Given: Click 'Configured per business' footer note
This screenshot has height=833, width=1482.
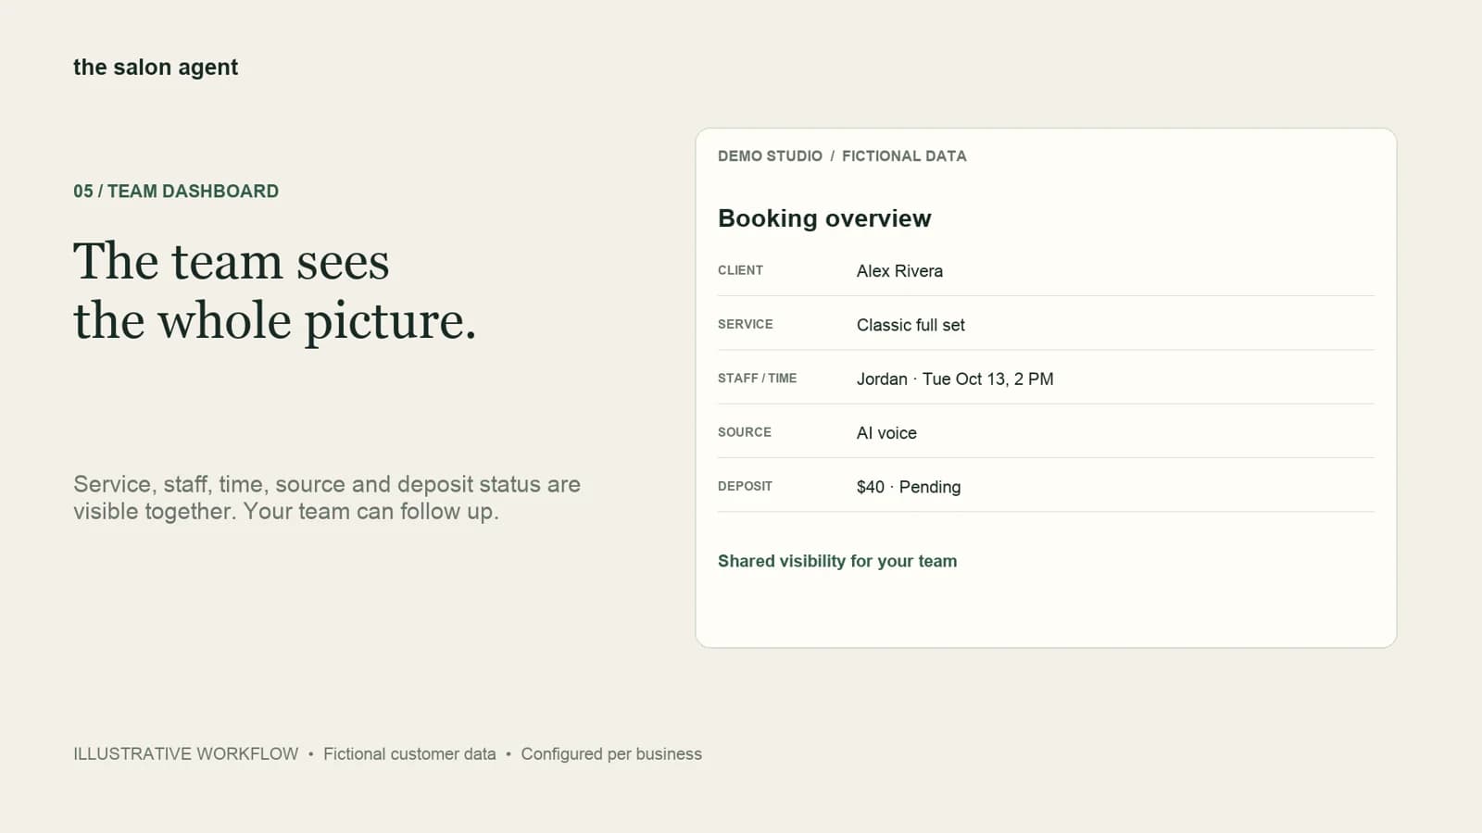Looking at the screenshot, I should [611, 754].
